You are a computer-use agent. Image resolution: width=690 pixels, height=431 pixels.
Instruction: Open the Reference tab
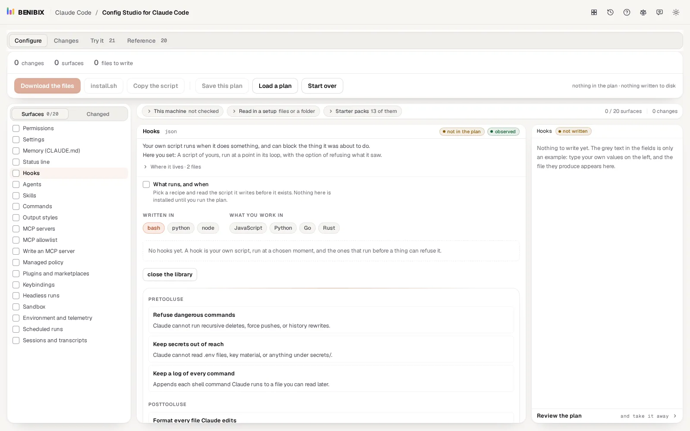pyautogui.click(x=147, y=41)
